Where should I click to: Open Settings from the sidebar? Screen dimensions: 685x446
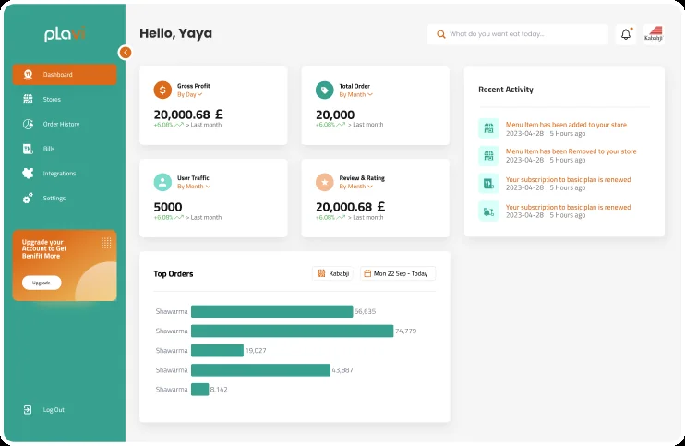[54, 199]
